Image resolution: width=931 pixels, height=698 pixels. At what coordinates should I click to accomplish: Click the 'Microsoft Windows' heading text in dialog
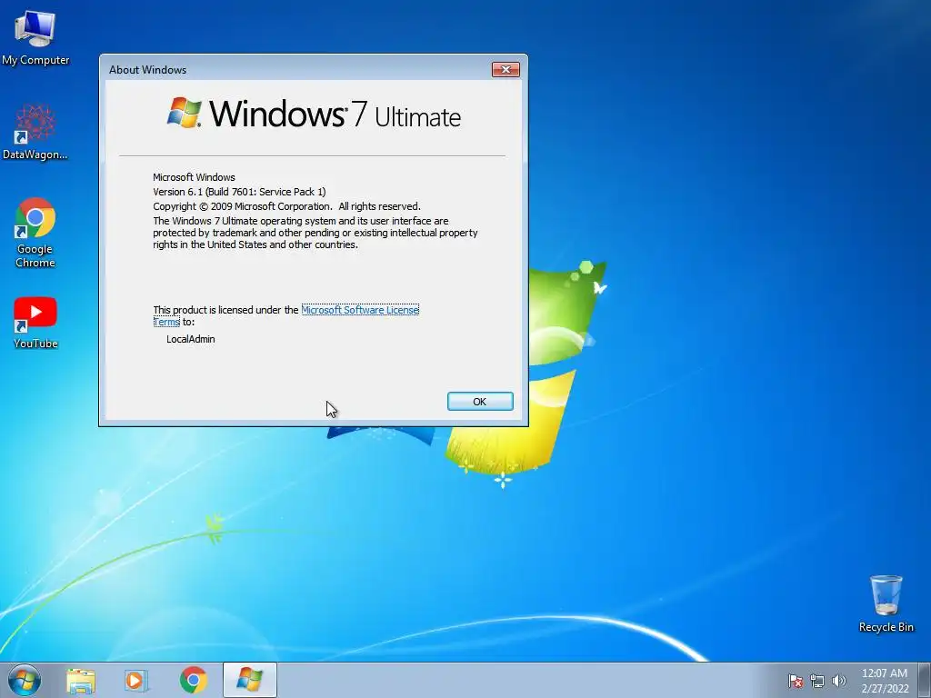coord(194,177)
